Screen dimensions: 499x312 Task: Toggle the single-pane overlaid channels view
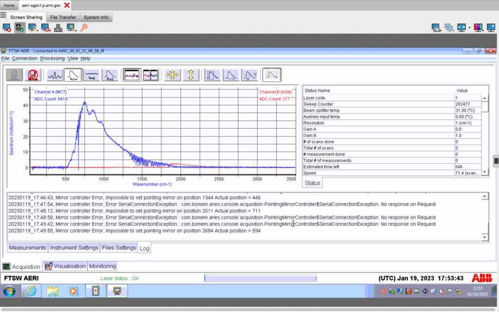click(132, 75)
